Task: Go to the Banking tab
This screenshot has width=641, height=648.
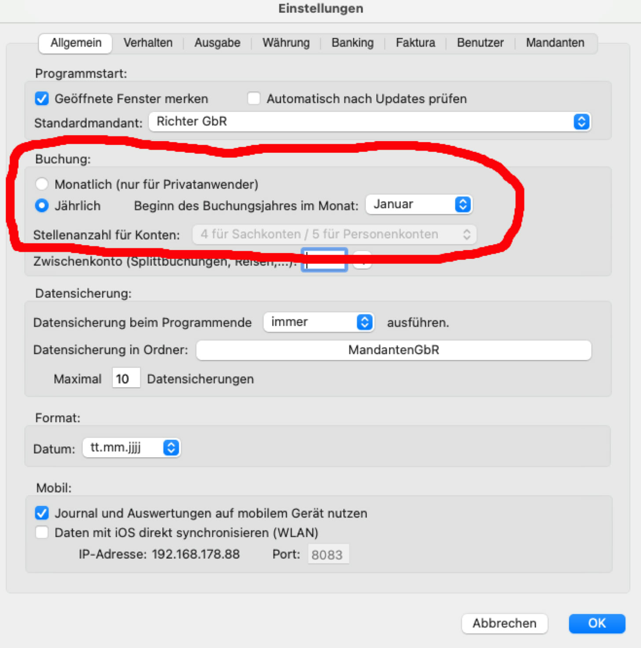Action: pos(352,43)
